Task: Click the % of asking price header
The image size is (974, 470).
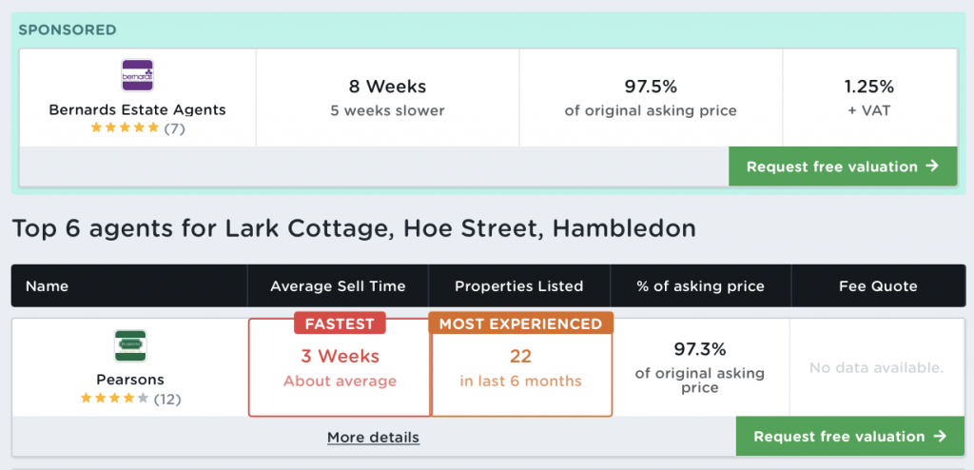Action: 699,286
